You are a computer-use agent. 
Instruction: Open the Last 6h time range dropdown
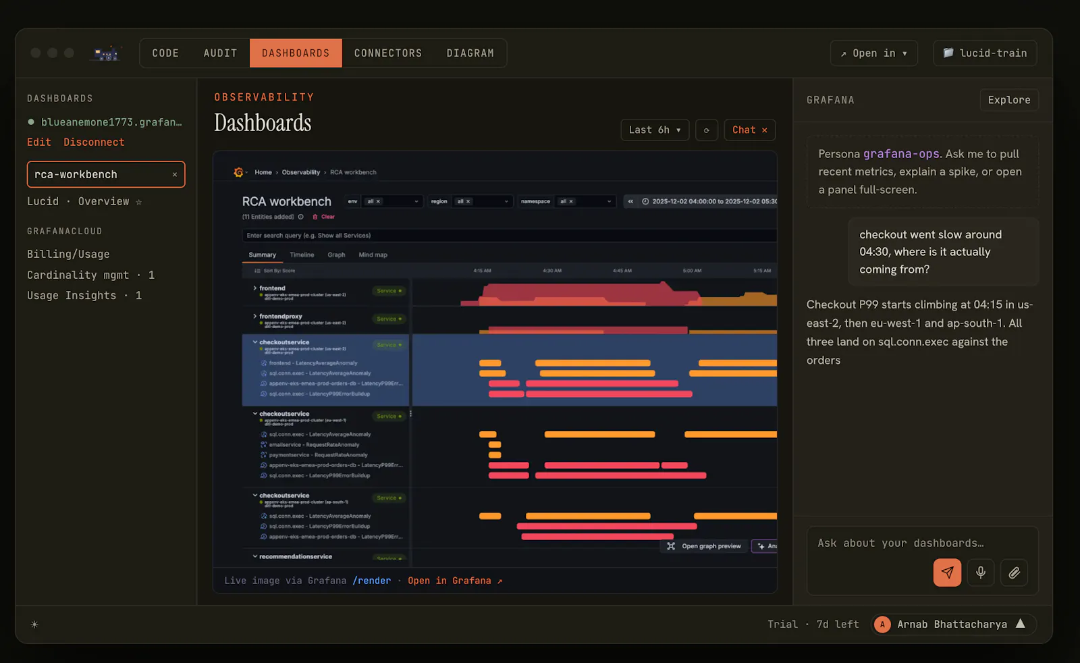(655, 130)
